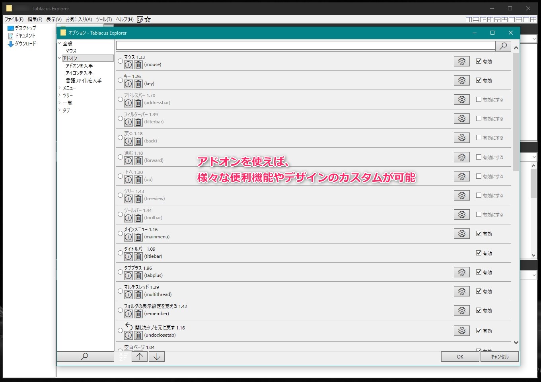Collapse the 全般 tree node
The height and width of the screenshot is (382, 541).
pyautogui.click(x=60, y=43)
